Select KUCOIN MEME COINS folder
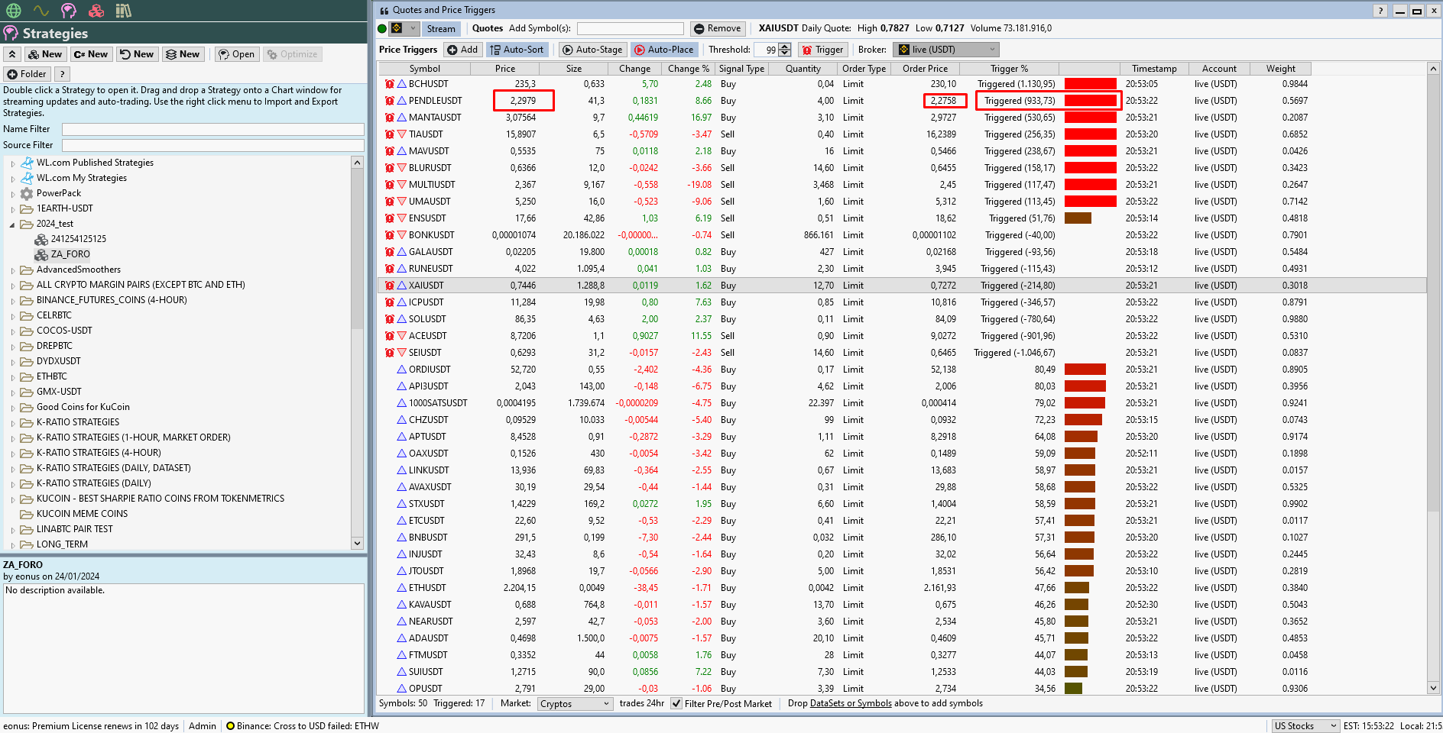The height and width of the screenshot is (733, 1443). [82, 514]
